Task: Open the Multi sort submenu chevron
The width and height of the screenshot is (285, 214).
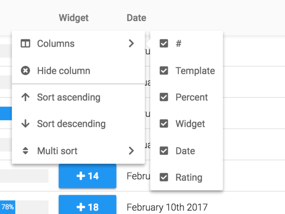Action: pyautogui.click(x=131, y=151)
